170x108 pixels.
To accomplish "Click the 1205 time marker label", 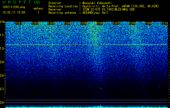I will (84, 23).
